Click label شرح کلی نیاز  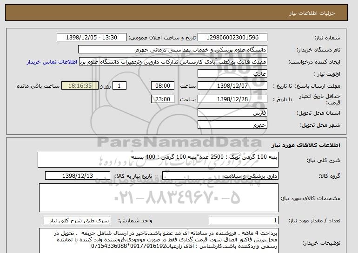323,160
